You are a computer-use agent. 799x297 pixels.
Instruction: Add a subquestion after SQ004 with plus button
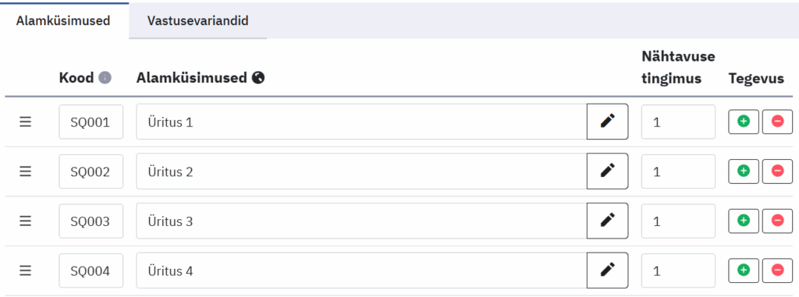pos(744,270)
